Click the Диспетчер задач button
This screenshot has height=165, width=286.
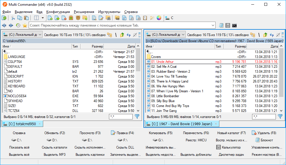(231, 155)
